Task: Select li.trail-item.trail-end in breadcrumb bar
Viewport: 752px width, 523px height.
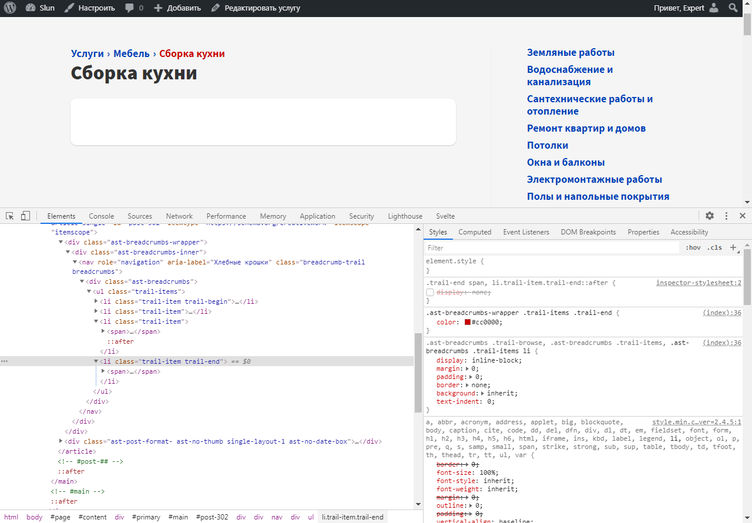Action: coord(352,517)
